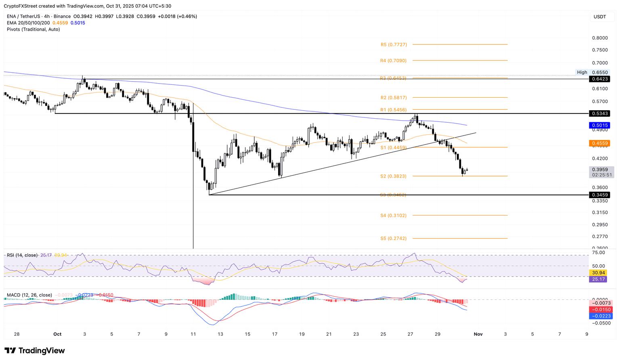This screenshot has height=362, width=620.
Task: Select the S2 (0.3823) pivot label
Action: pos(393,176)
